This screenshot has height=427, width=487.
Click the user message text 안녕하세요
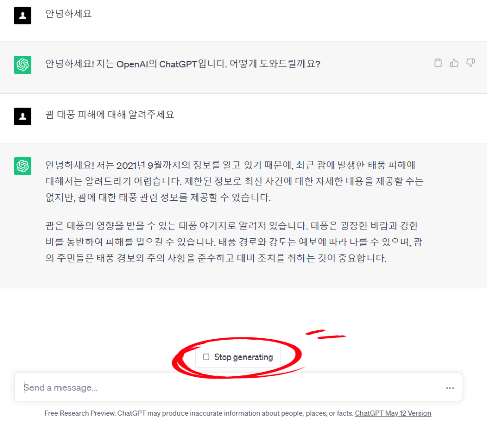click(69, 14)
